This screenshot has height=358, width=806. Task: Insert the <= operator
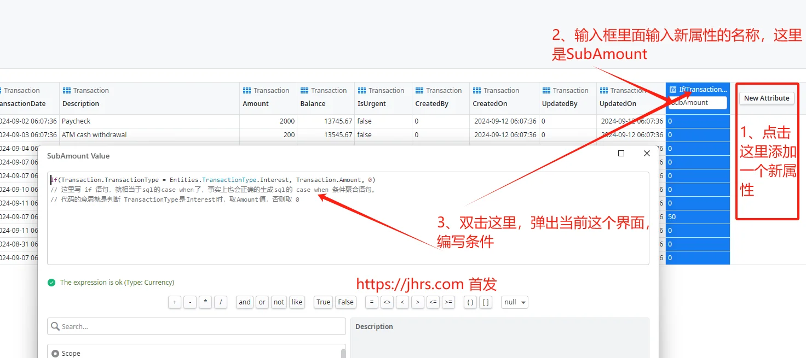tap(433, 302)
